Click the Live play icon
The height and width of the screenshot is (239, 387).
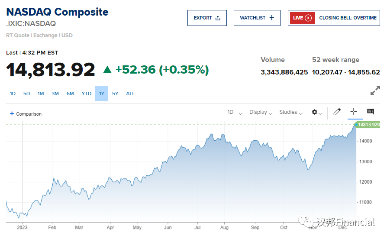(x=308, y=18)
